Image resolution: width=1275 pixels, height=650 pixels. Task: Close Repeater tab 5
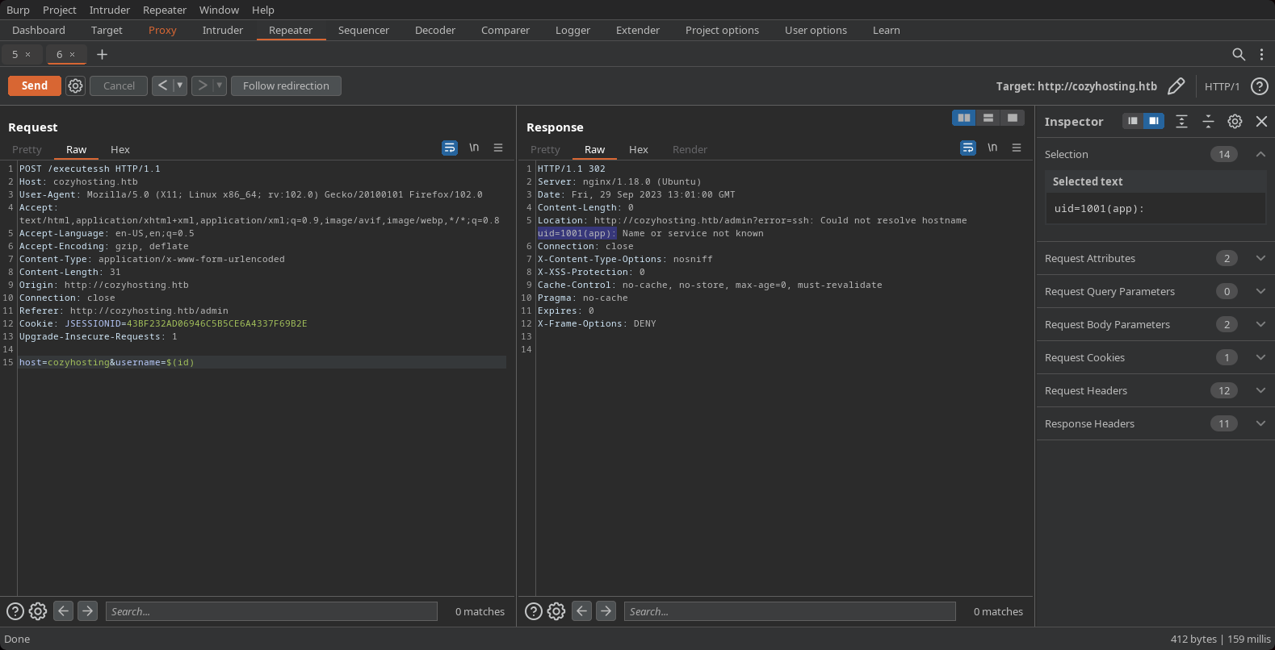coord(27,54)
